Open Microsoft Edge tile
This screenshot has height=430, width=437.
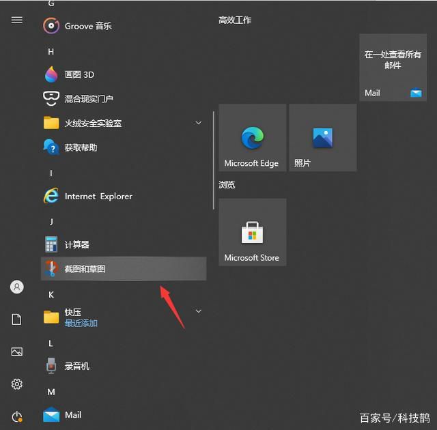coord(252,138)
